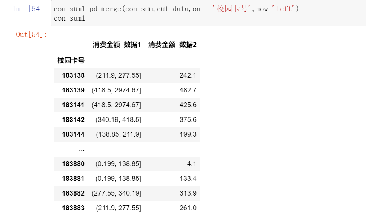Click value 482.7

188,90
